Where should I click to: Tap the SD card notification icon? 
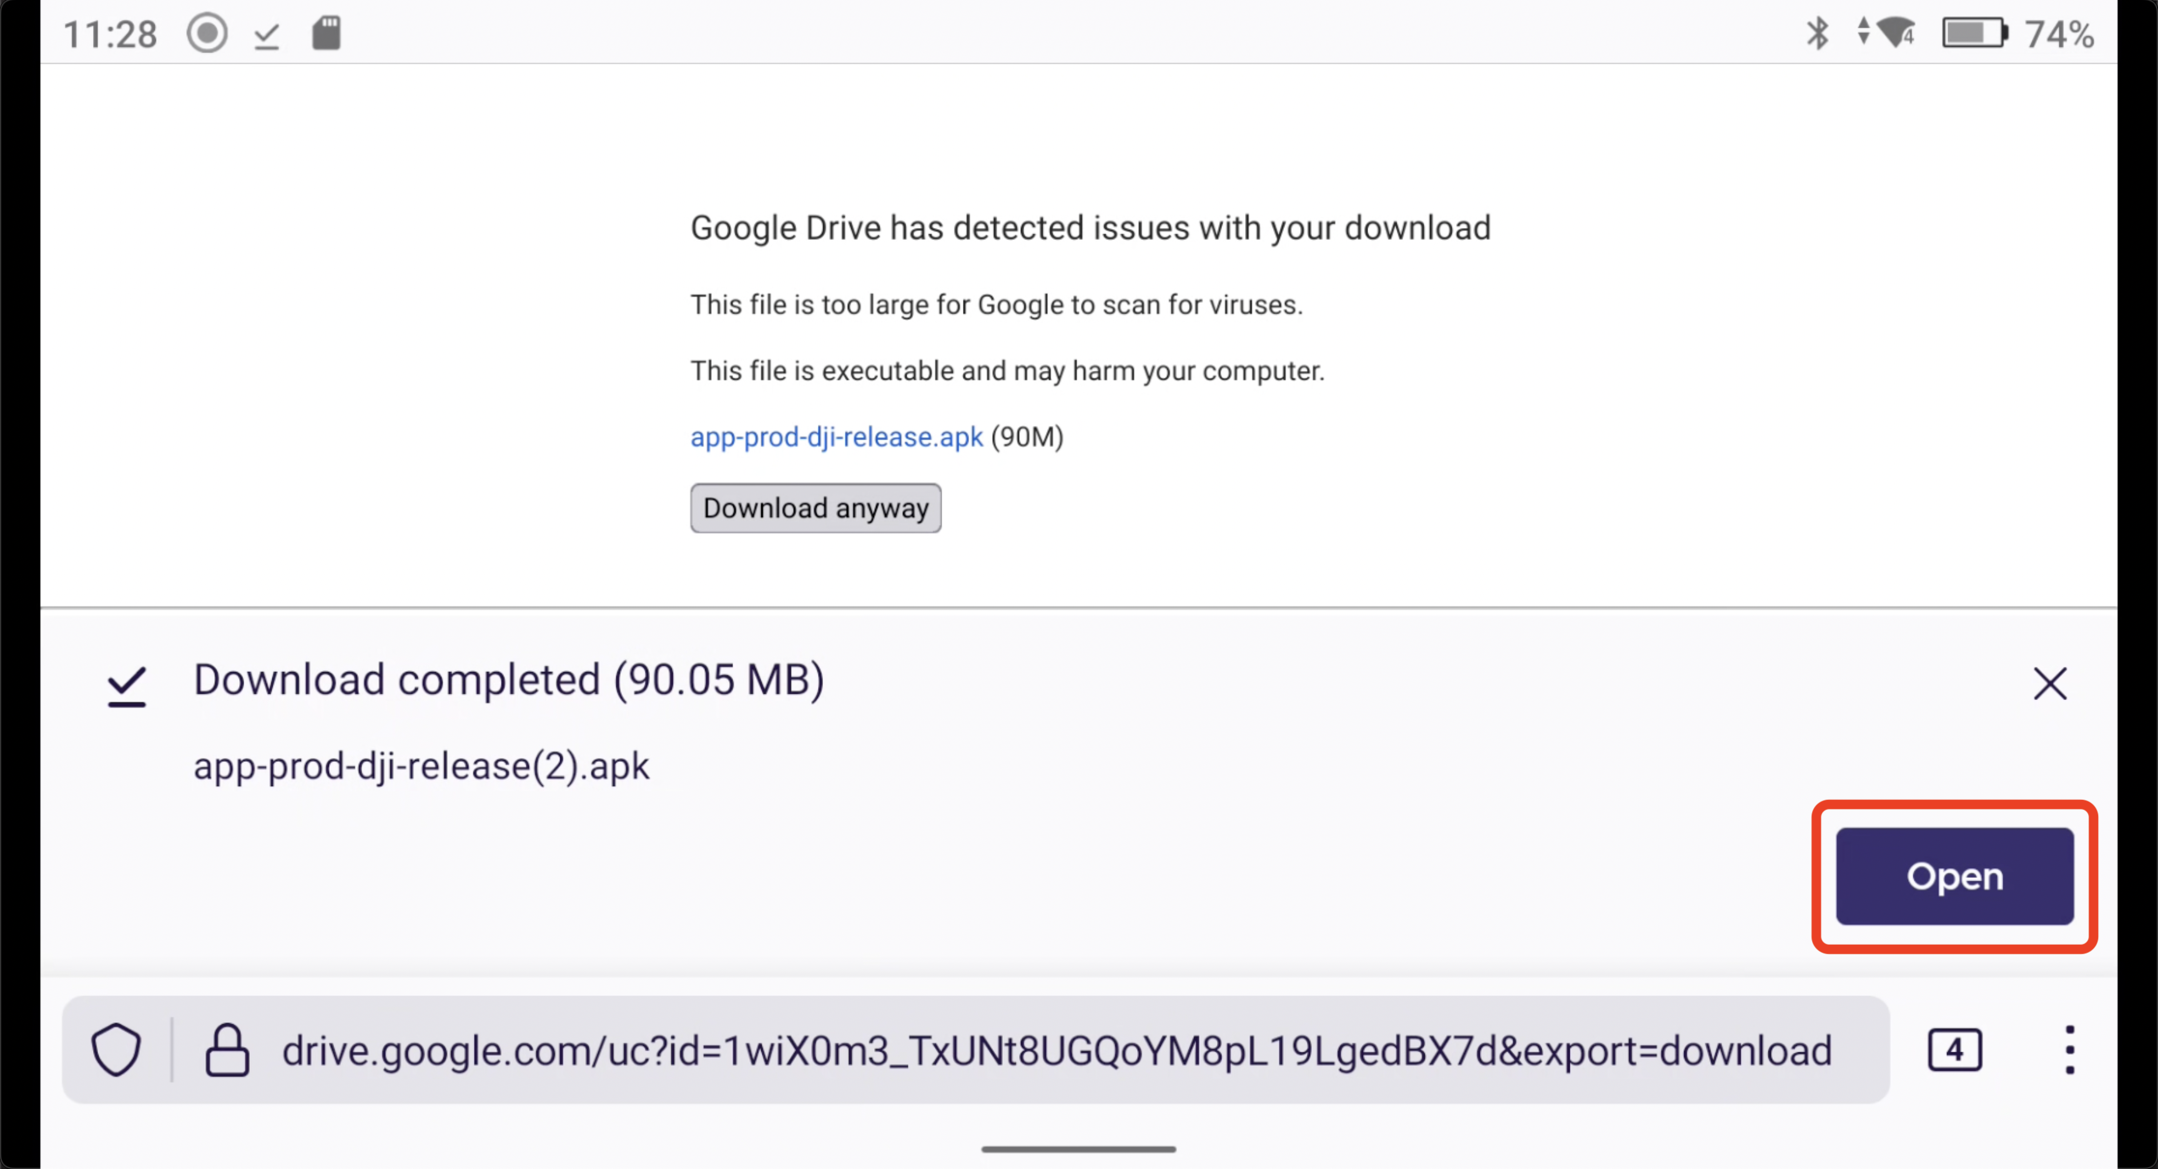click(x=326, y=34)
